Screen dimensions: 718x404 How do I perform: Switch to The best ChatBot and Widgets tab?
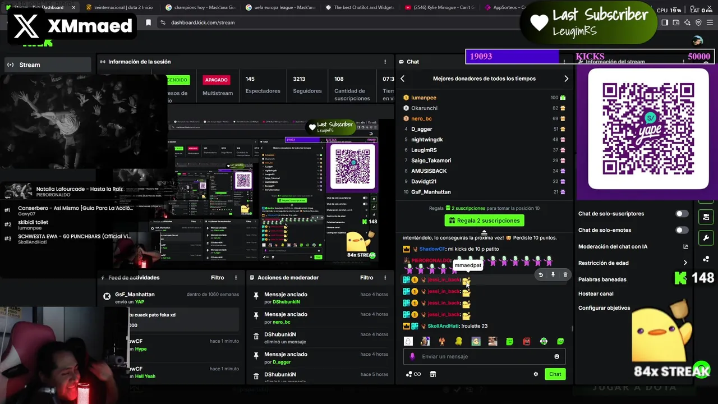coord(361,7)
